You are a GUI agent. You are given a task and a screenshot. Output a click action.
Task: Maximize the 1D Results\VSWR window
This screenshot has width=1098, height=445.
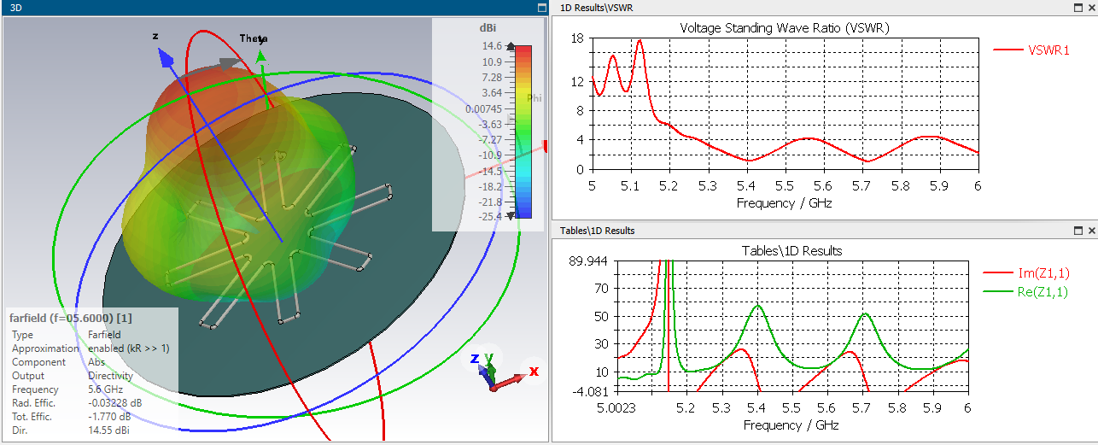[1078, 7]
